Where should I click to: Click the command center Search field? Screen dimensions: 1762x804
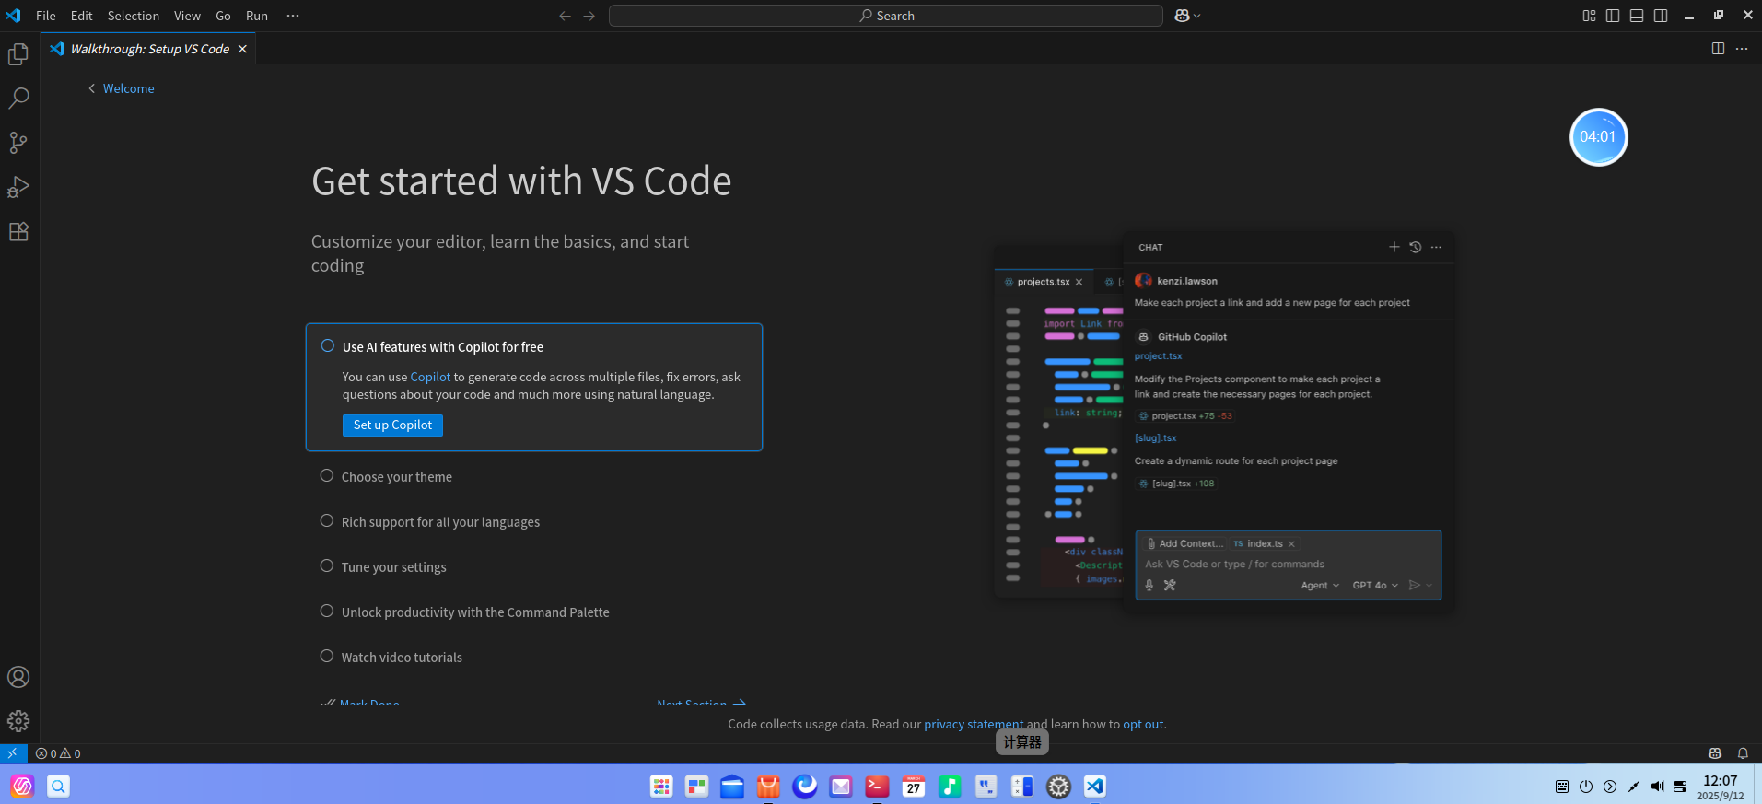(x=886, y=16)
